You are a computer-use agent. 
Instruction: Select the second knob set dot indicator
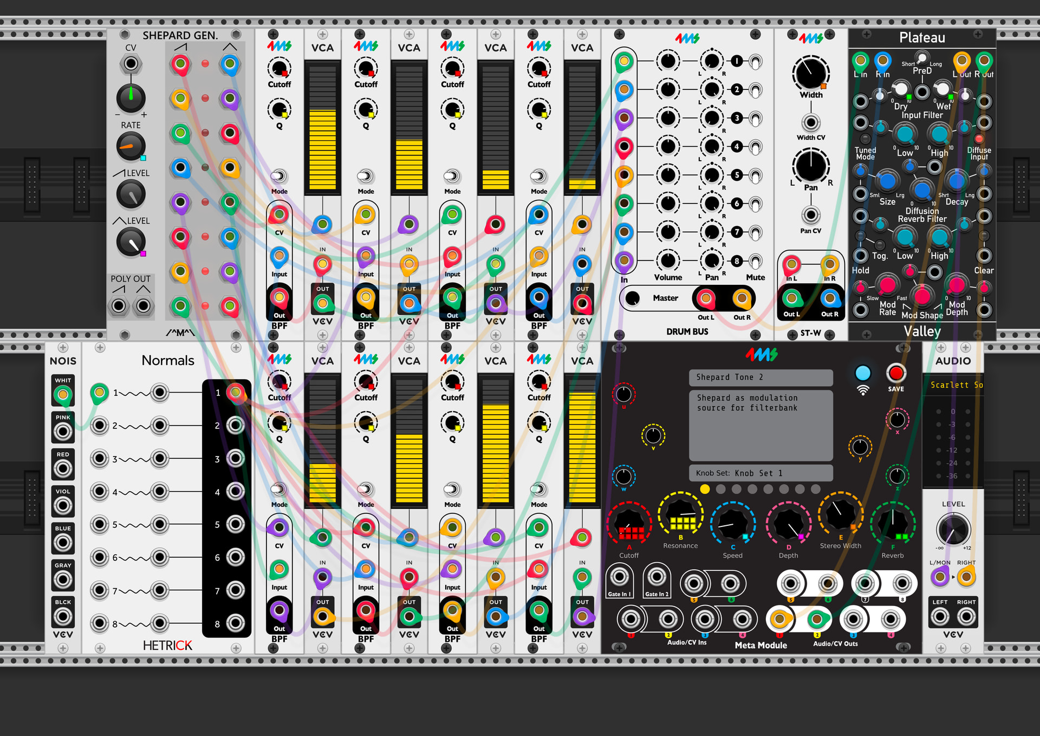720,489
